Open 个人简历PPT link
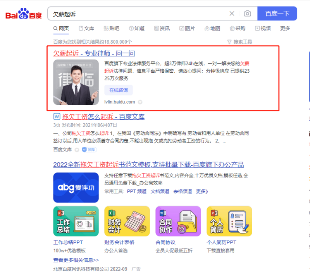The image size is (310, 276). pyautogui.click(x=221, y=242)
